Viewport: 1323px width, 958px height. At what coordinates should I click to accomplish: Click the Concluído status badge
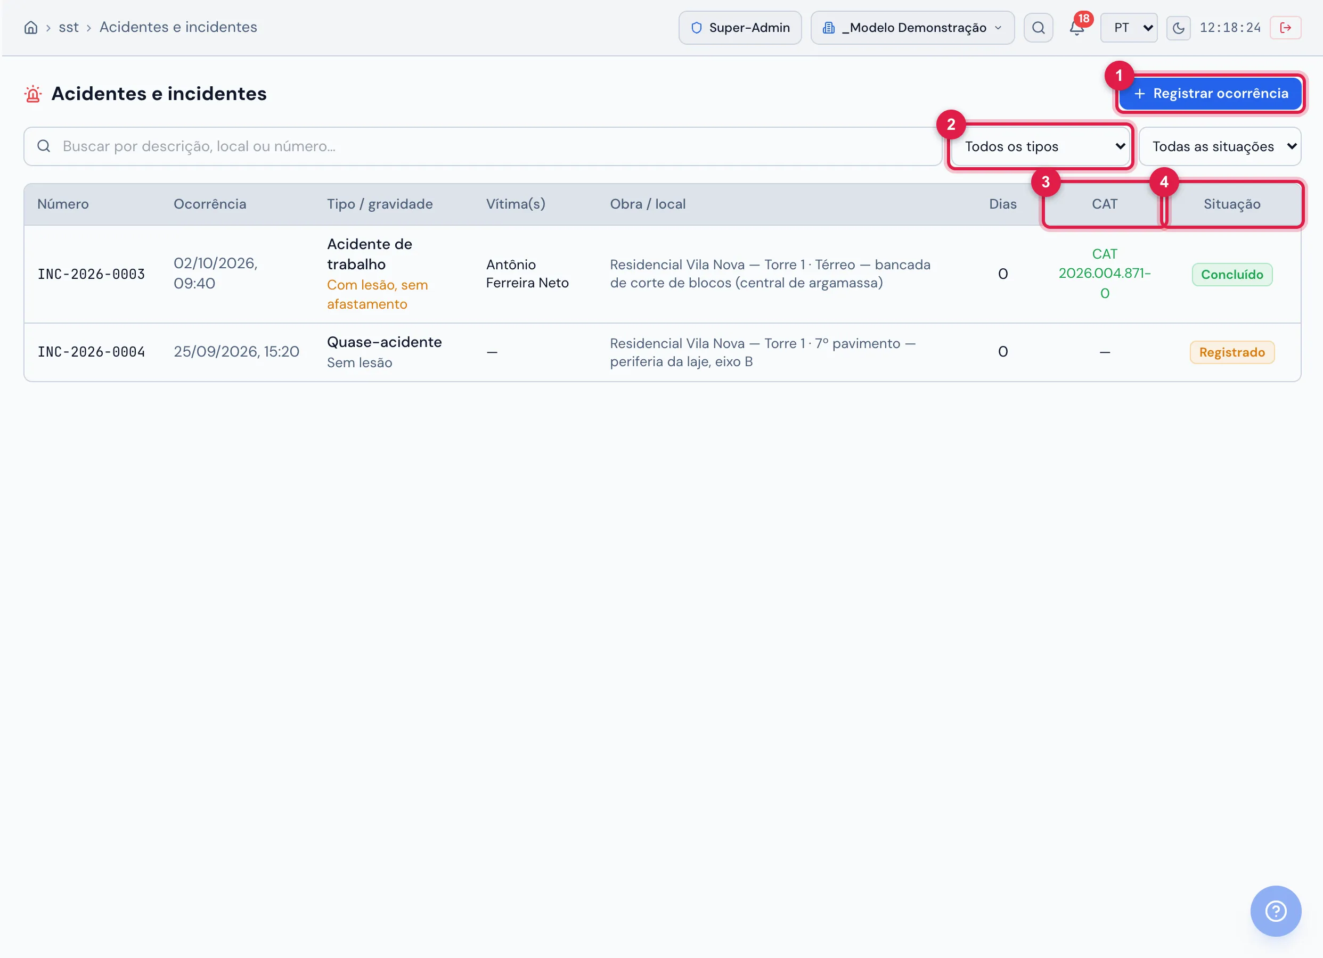(x=1232, y=275)
